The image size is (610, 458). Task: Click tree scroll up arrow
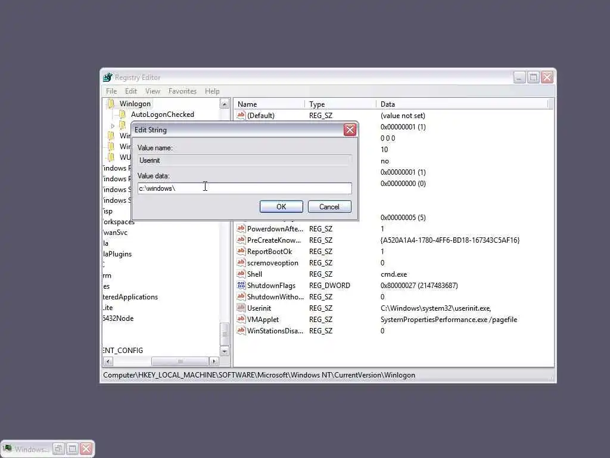pyautogui.click(x=225, y=104)
